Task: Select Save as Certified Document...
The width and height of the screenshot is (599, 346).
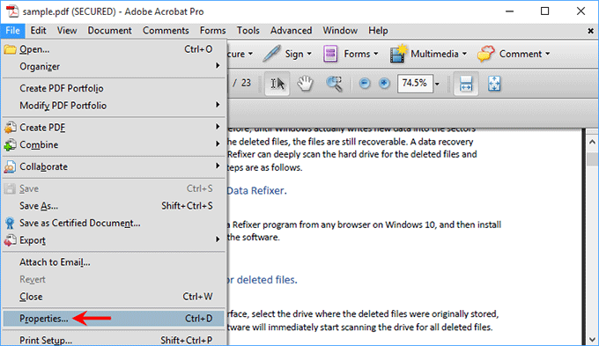Action: 114,223
